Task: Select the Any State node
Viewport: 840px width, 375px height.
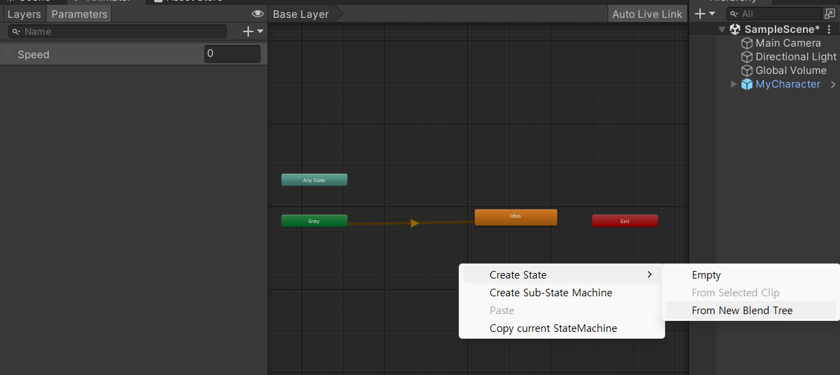Action: [x=314, y=180]
